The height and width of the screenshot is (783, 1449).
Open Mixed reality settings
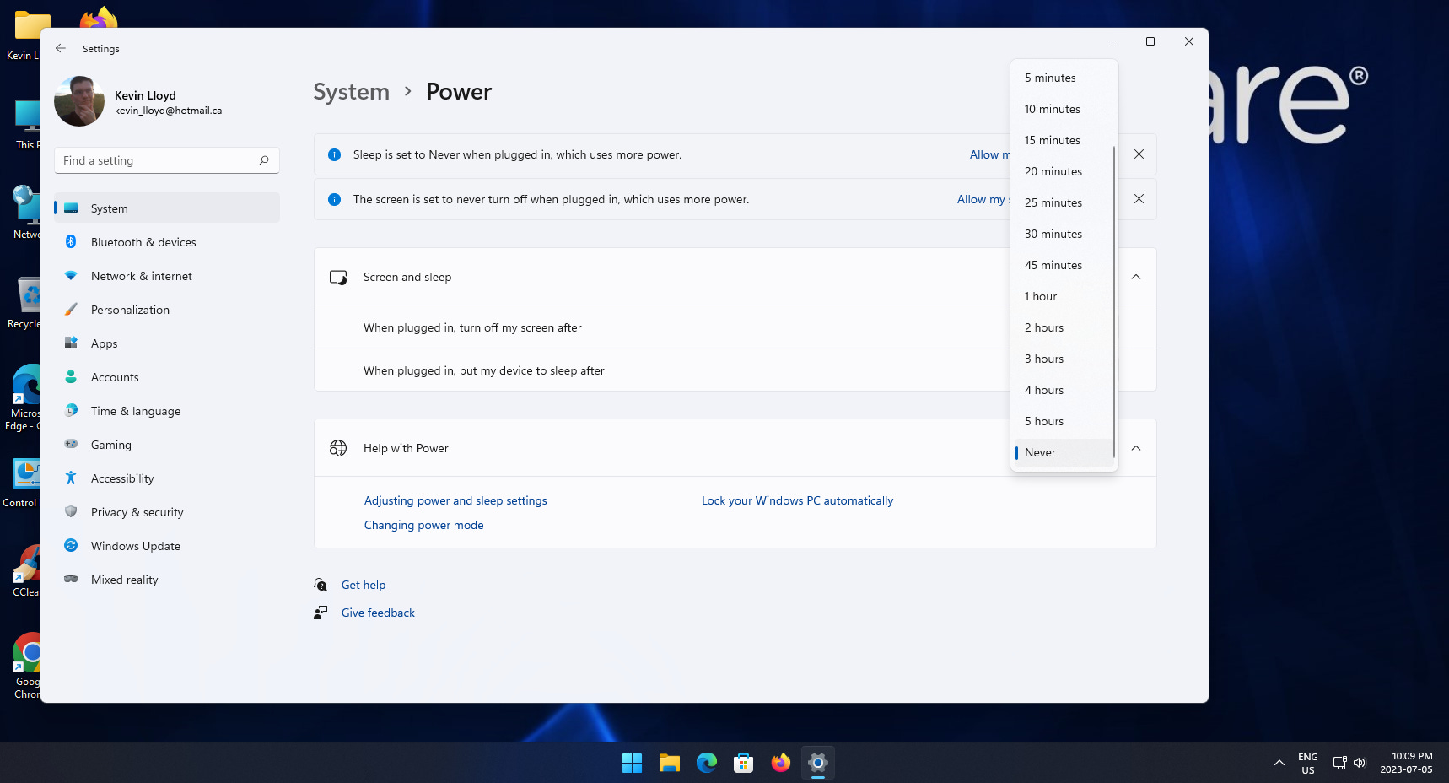pos(167,580)
